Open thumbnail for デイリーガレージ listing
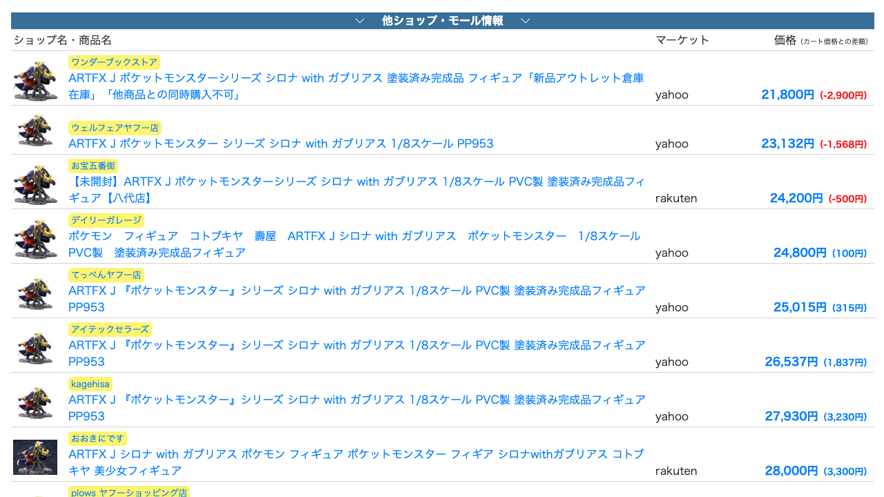Image resolution: width=884 pixels, height=497 pixels. pos(35,238)
